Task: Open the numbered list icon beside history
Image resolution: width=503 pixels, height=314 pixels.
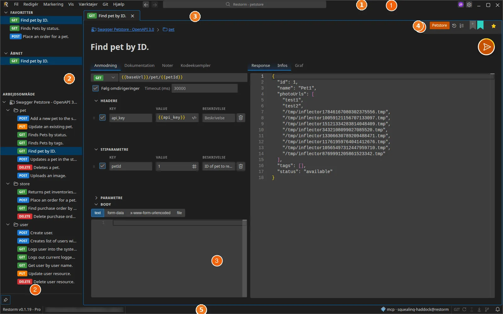Action: point(462,26)
